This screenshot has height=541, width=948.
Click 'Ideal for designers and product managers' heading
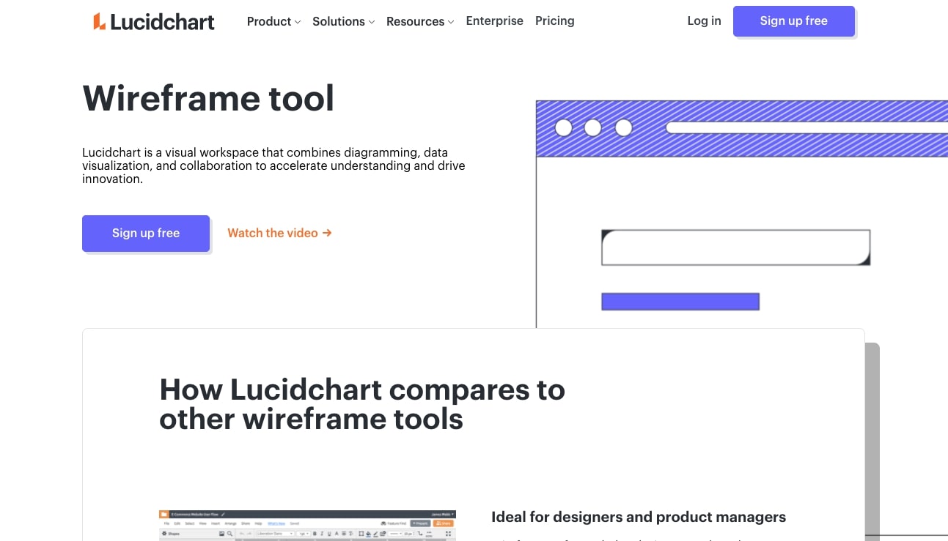639,517
